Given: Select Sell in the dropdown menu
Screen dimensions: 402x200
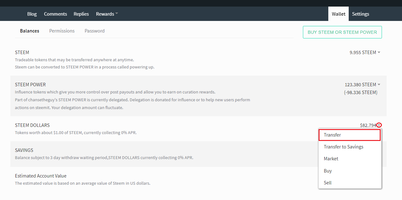Looking at the screenshot, I should click(x=350, y=182).
